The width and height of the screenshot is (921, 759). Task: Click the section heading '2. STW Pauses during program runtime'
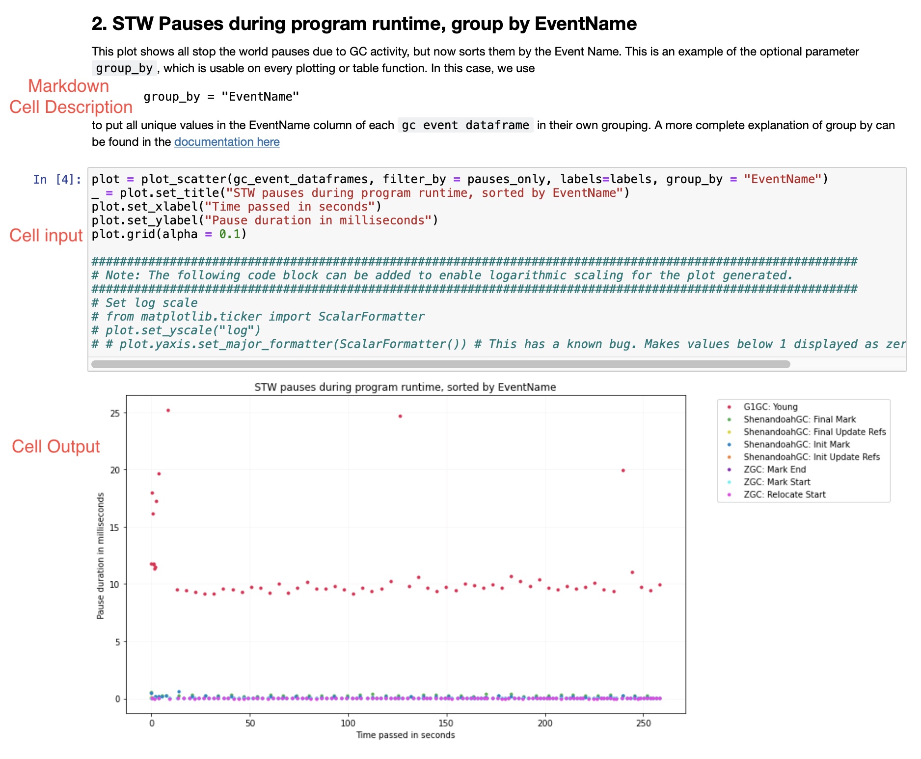(364, 24)
